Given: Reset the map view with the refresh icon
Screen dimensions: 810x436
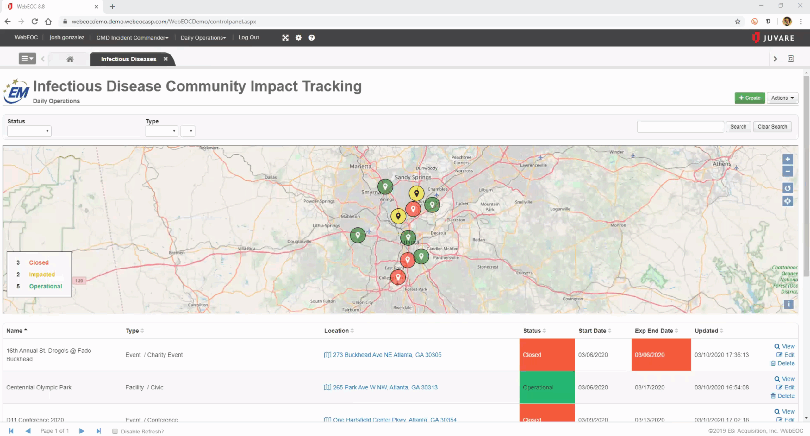Looking at the screenshot, I should click(x=787, y=188).
